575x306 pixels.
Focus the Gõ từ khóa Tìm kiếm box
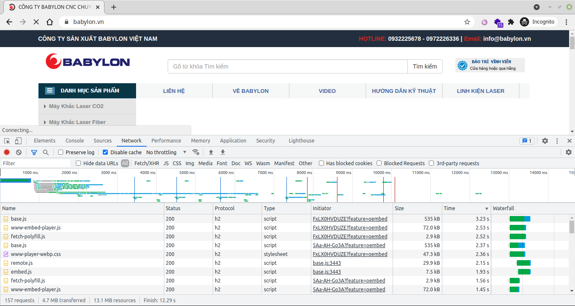288,66
